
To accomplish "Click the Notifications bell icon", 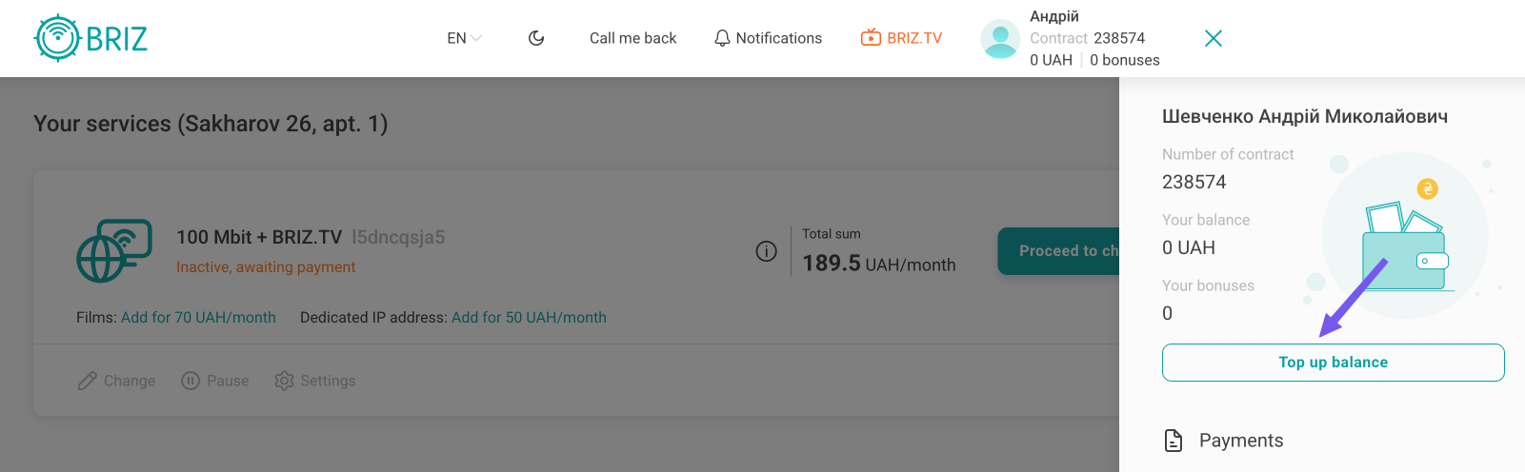I will [723, 38].
